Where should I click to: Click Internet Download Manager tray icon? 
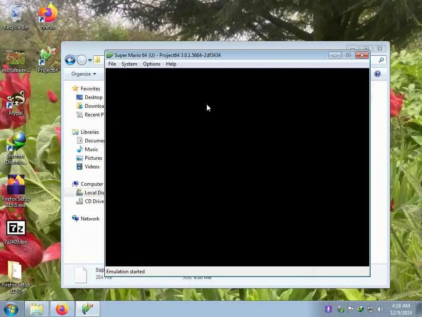click(360, 309)
